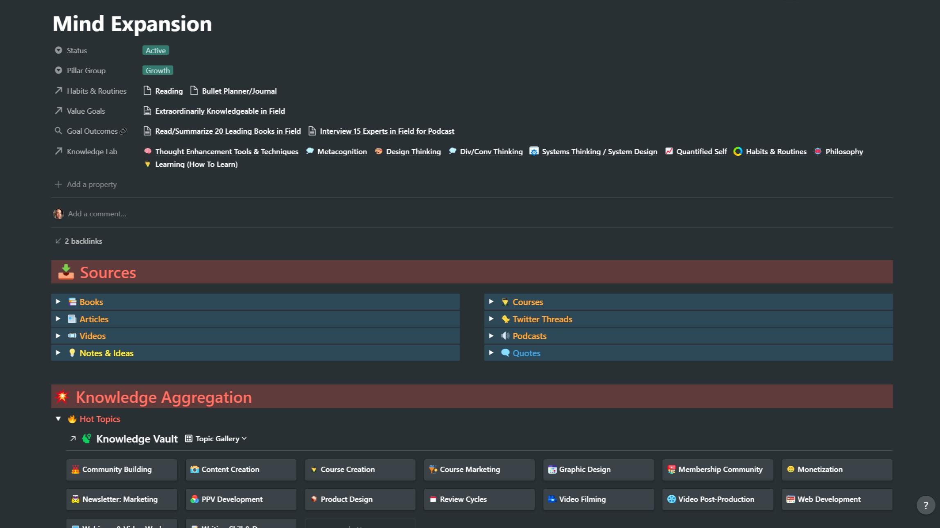940x528 pixels.
Task: Click the user avatar beside the comment field
Action: pyautogui.click(x=59, y=213)
